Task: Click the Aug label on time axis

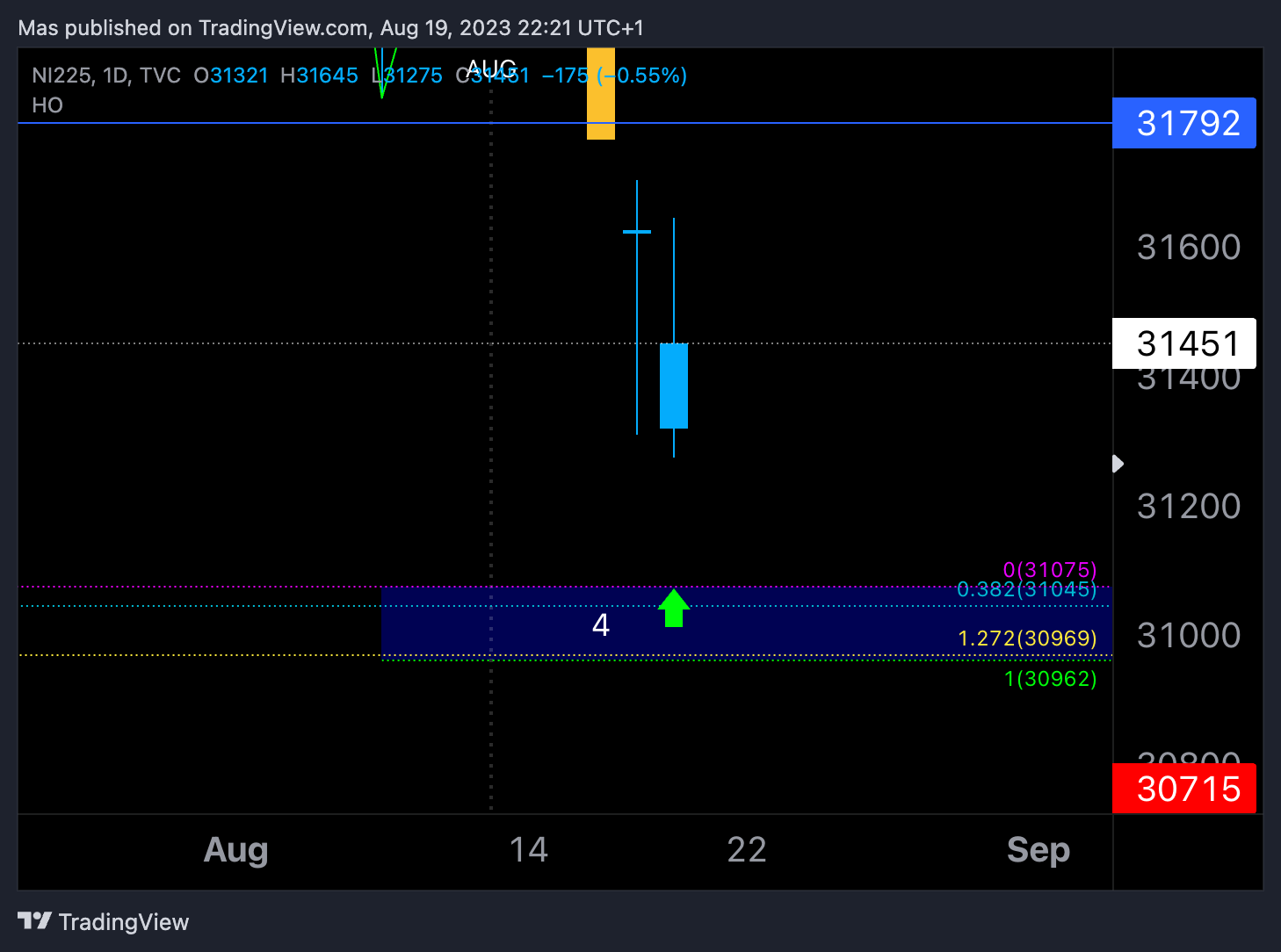Action: point(235,850)
